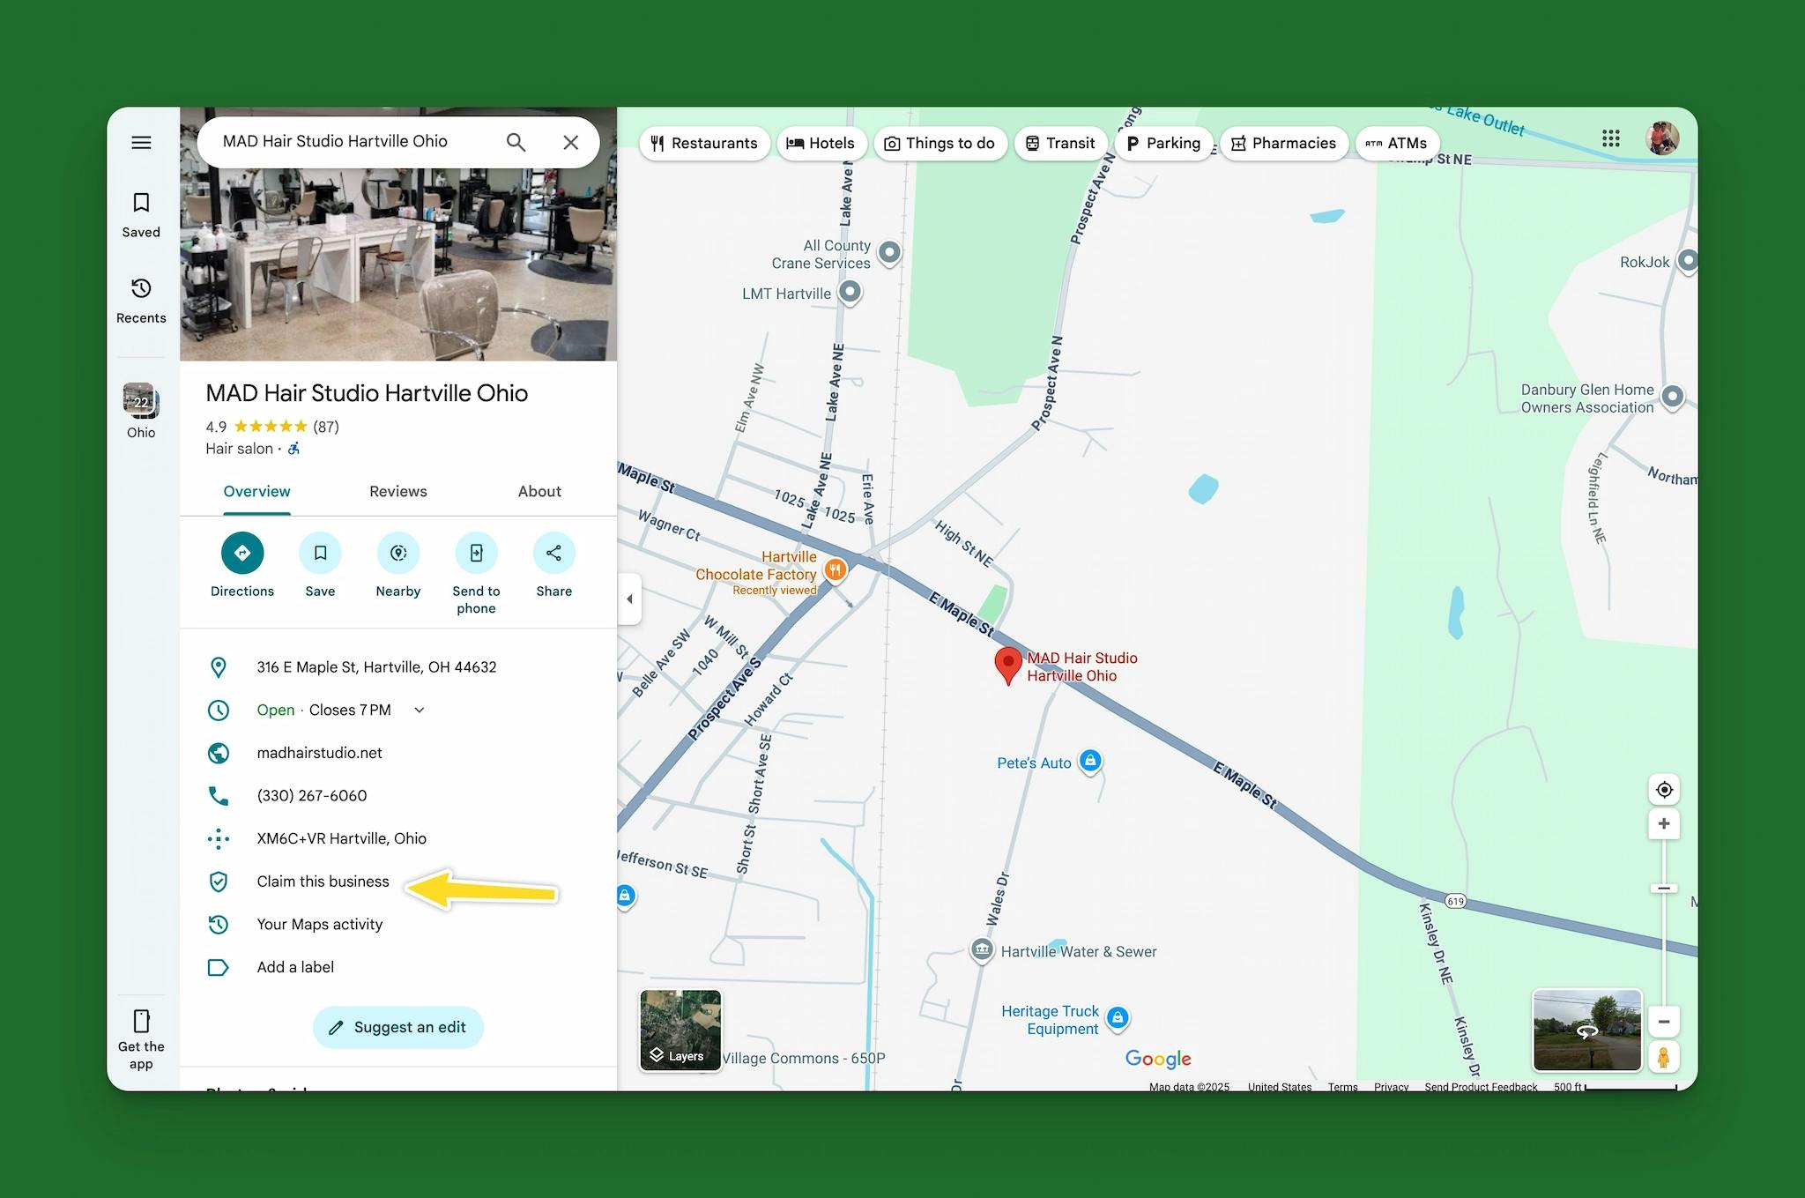Click the Send to phone icon
Image resolution: width=1805 pixels, height=1198 pixels.
coord(476,553)
